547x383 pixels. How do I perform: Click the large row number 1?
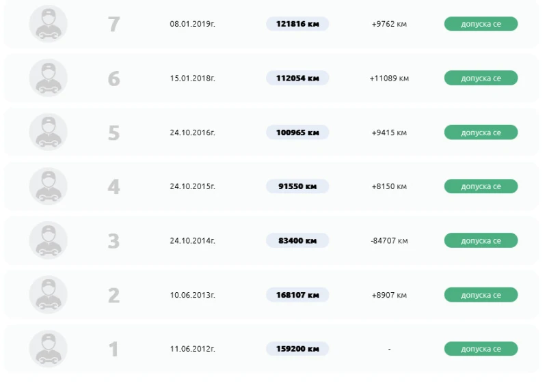point(114,350)
